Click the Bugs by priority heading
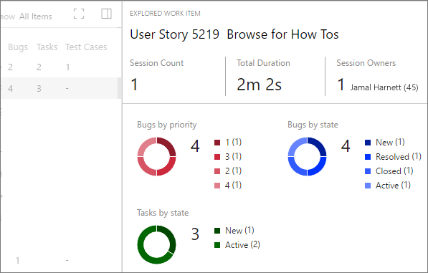The image size is (428, 273). tap(167, 125)
